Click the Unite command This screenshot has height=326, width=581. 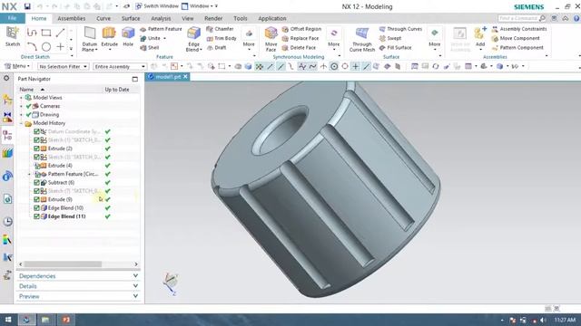(153, 38)
